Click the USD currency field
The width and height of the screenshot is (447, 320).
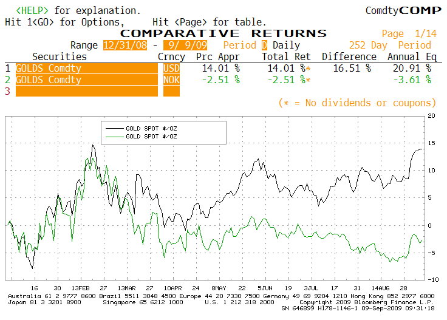[x=171, y=69]
